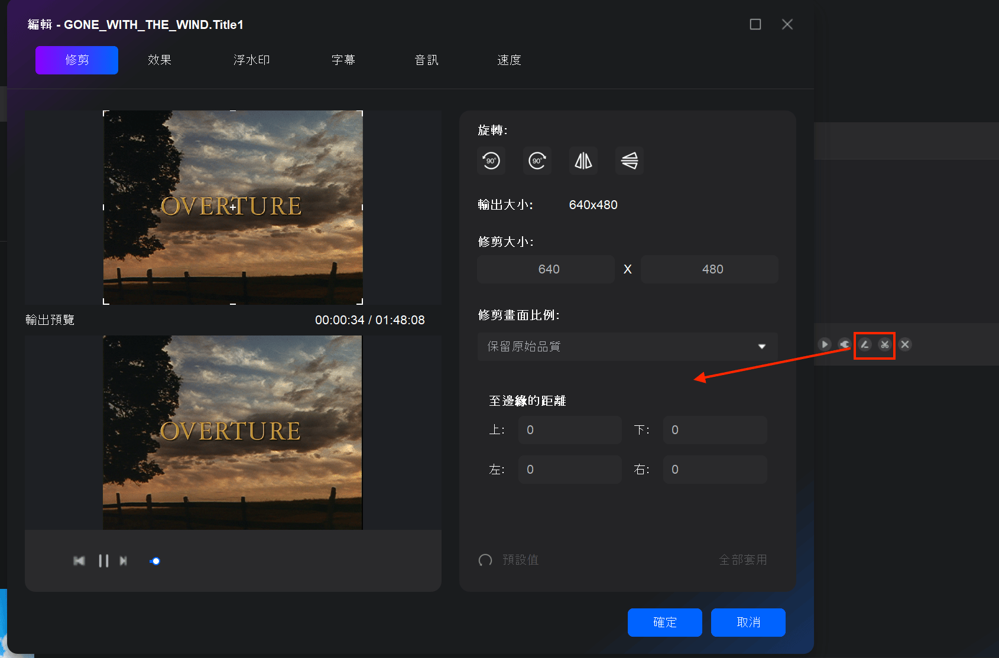Click the playback progress slider handle
Viewport: 999px width, 658px height.
coord(155,561)
